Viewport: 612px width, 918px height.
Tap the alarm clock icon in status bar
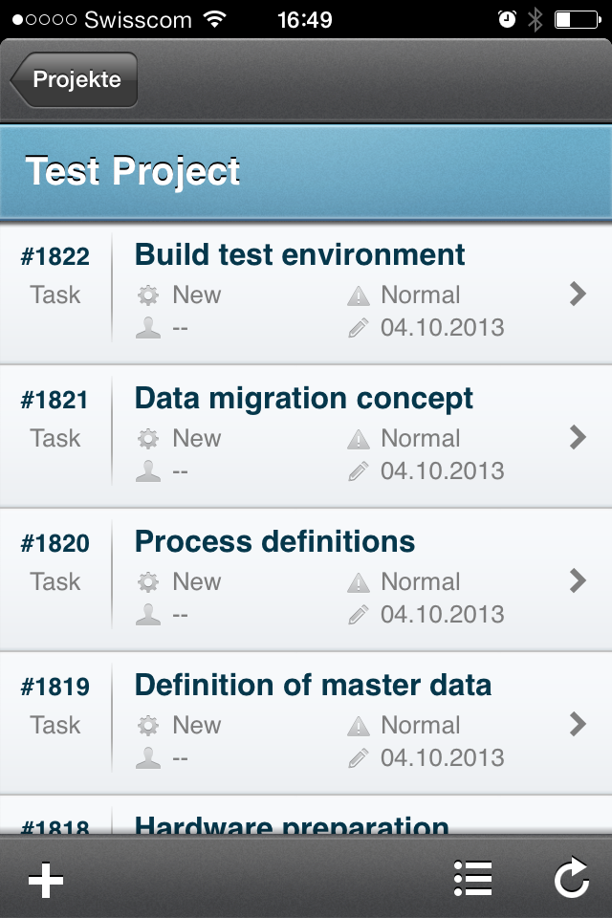(507, 19)
